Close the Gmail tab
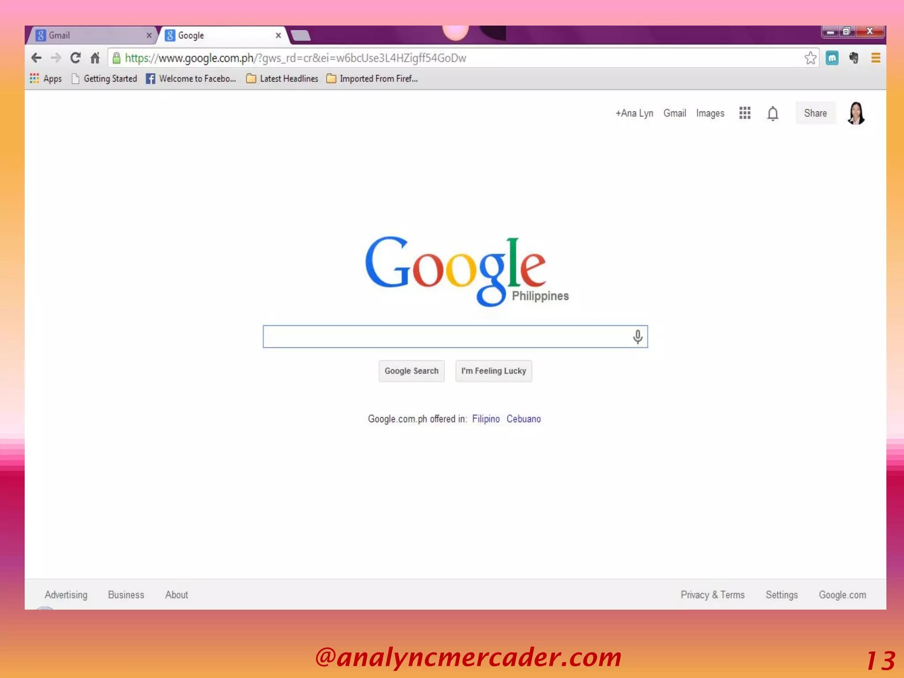Screen dimensions: 904x678 pos(149,35)
